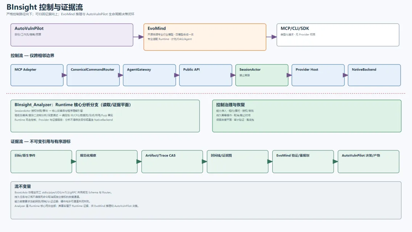The image size is (412, 232).
Task: Click the "Boost.Asio ... stdio/pipe/UDS/mTLS/gRPC" line
Action: (63, 193)
